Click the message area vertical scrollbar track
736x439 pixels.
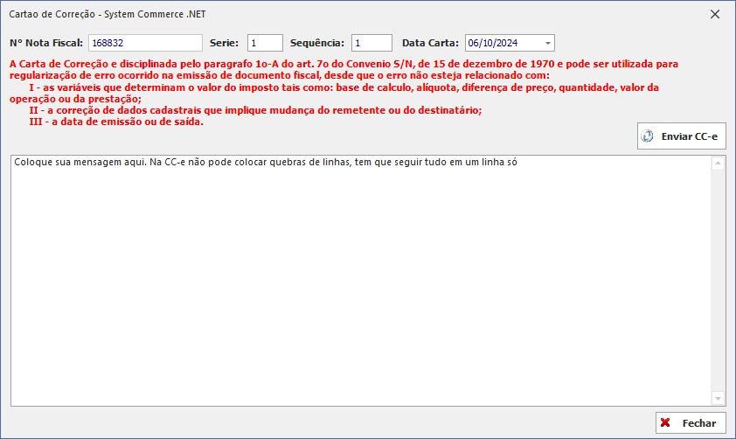[x=719, y=280]
